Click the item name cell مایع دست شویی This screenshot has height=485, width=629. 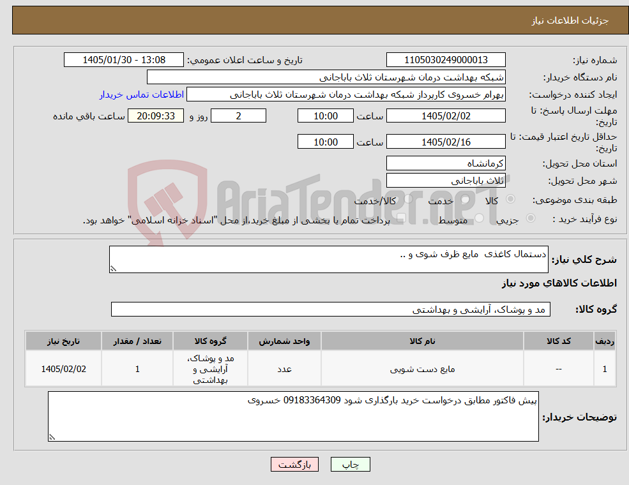422,369
